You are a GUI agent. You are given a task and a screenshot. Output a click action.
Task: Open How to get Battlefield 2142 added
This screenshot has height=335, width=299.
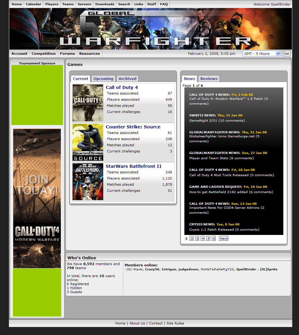(231, 192)
